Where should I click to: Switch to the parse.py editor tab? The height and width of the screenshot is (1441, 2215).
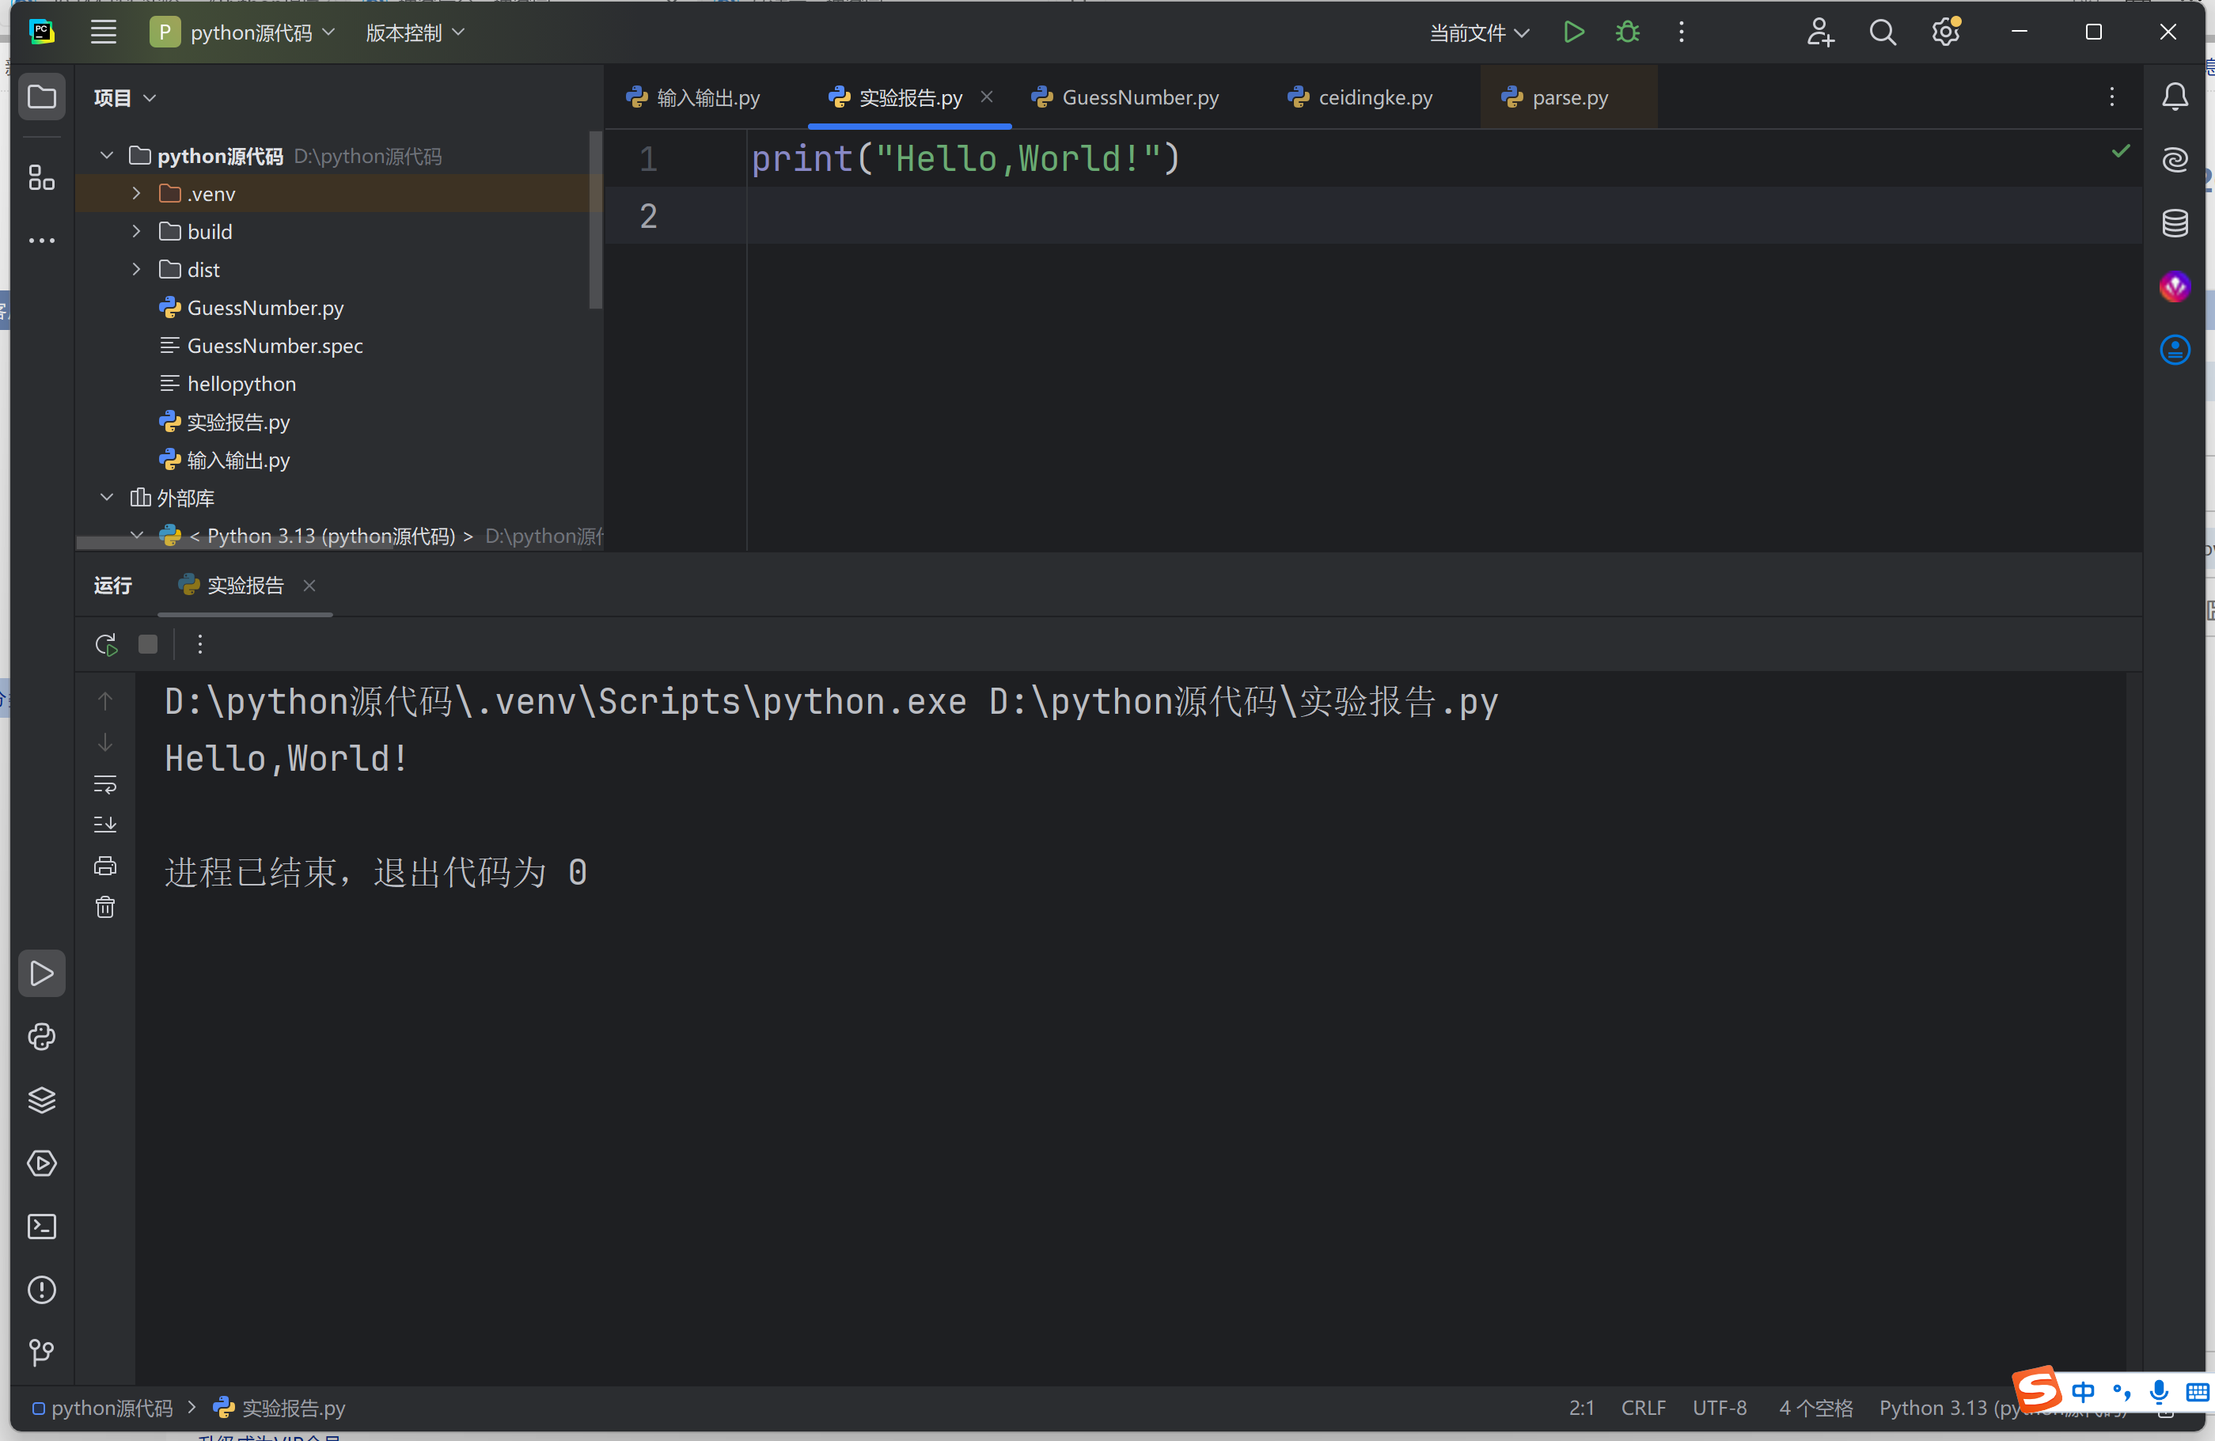pyautogui.click(x=1568, y=98)
